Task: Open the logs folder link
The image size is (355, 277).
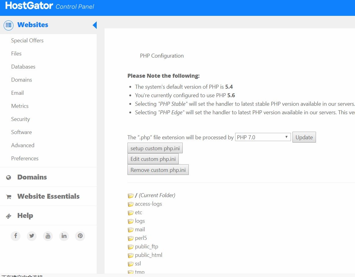Action: [x=140, y=221]
